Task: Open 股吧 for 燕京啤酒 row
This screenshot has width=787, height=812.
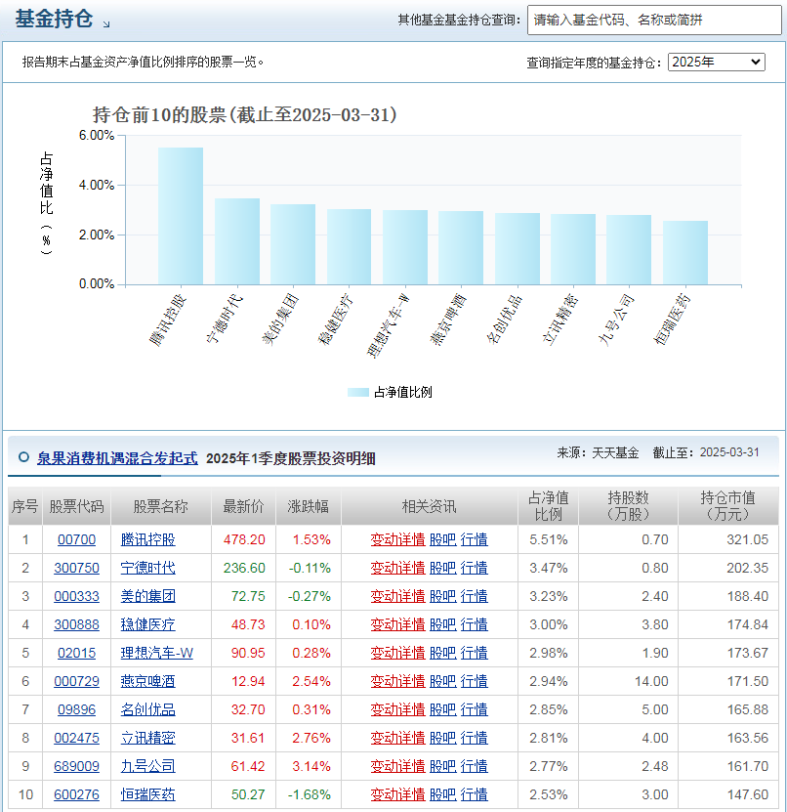Action: coord(443,681)
